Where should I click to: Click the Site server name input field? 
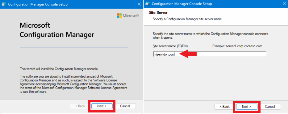pos(210,54)
